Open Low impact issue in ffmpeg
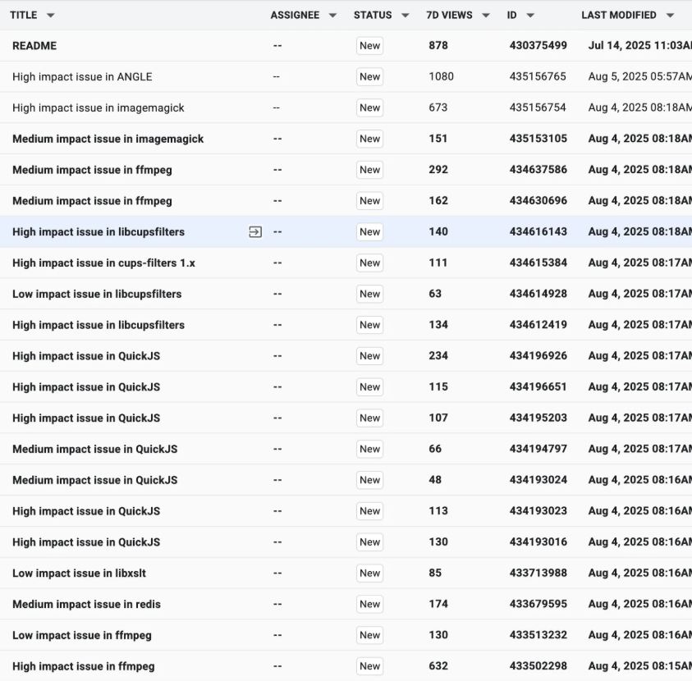This screenshot has height=681, width=692. (x=81, y=635)
